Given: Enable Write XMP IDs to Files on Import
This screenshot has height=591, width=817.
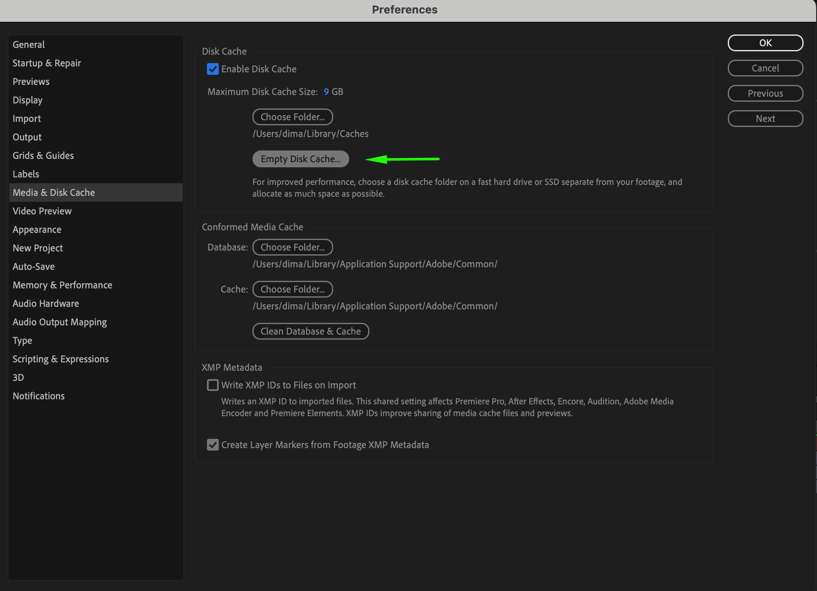Looking at the screenshot, I should click(x=213, y=385).
